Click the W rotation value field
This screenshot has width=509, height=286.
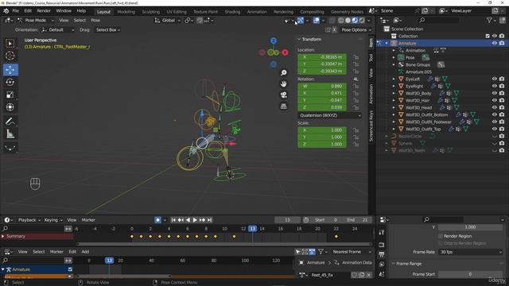pyautogui.click(x=322, y=87)
